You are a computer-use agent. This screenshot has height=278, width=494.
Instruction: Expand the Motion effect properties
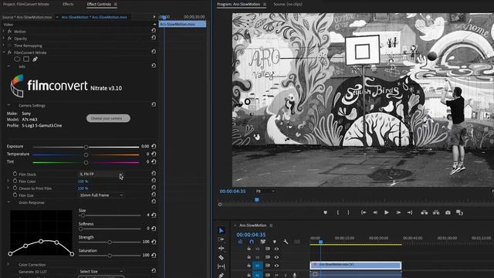[x=4, y=31]
